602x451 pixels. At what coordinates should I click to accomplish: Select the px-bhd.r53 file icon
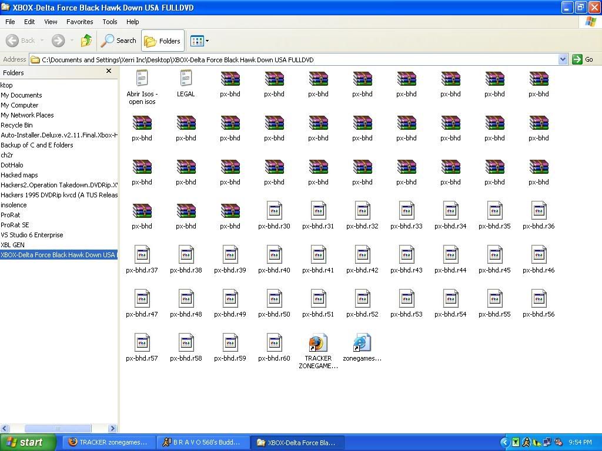[x=407, y=298]
